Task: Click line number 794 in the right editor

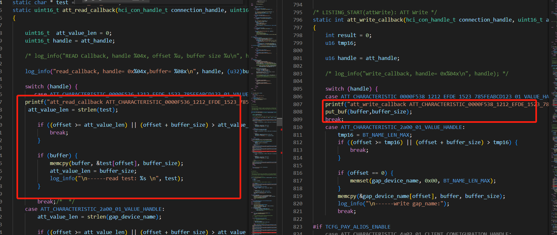Action: coord(298,5)
